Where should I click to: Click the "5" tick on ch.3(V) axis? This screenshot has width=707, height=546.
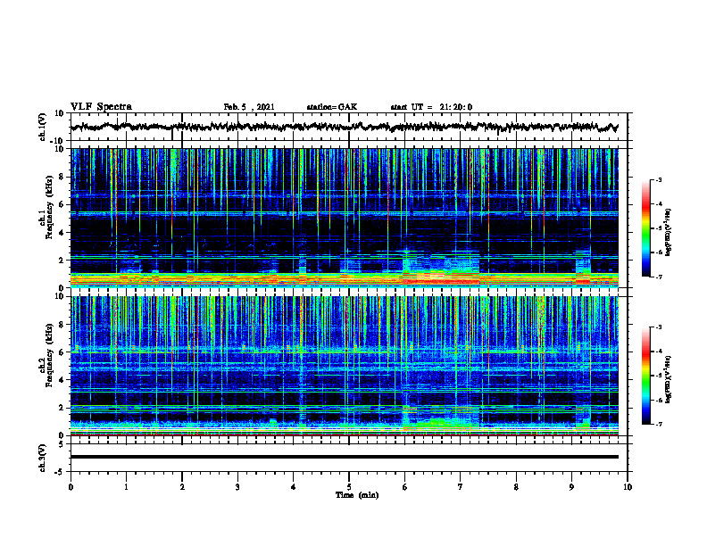pos(62,443)
